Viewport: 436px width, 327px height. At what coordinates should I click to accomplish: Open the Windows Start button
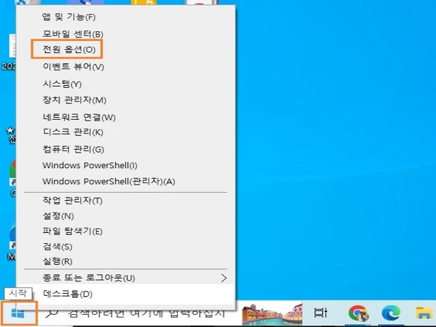coord(18,313)
